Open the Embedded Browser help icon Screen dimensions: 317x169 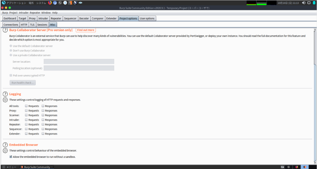pos(5,145)
